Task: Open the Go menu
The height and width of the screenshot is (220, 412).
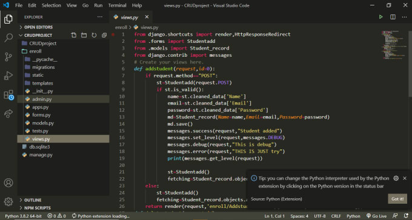Action: [x=85, y=5]
